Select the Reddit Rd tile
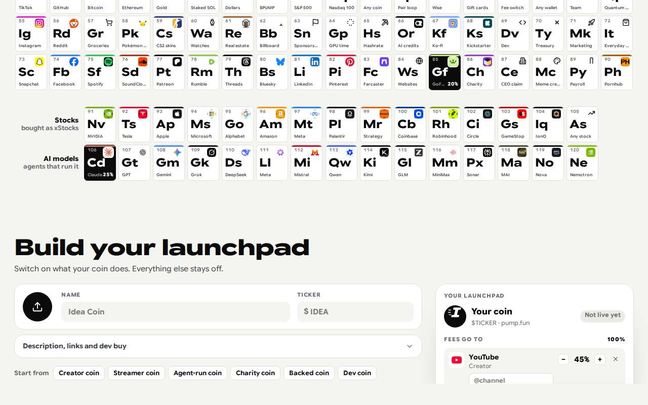The image size is (648, 405). [x=65, y=34]
